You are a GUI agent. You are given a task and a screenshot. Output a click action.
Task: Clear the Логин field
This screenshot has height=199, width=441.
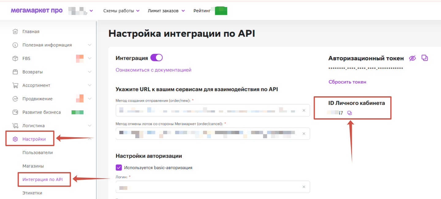tap(304, 187)
